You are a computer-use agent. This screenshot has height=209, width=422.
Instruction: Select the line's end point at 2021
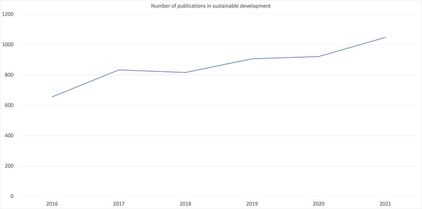(385, 37)
